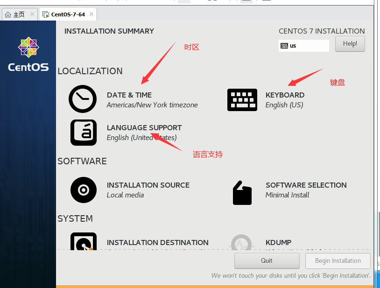Open INSTALLATION DESTINATION label

click(157, 242)
